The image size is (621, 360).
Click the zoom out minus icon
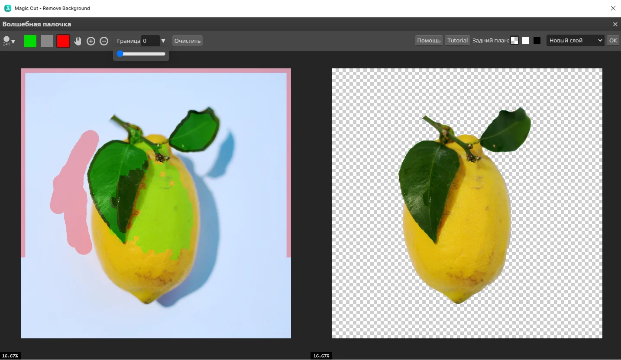[104, 41]
